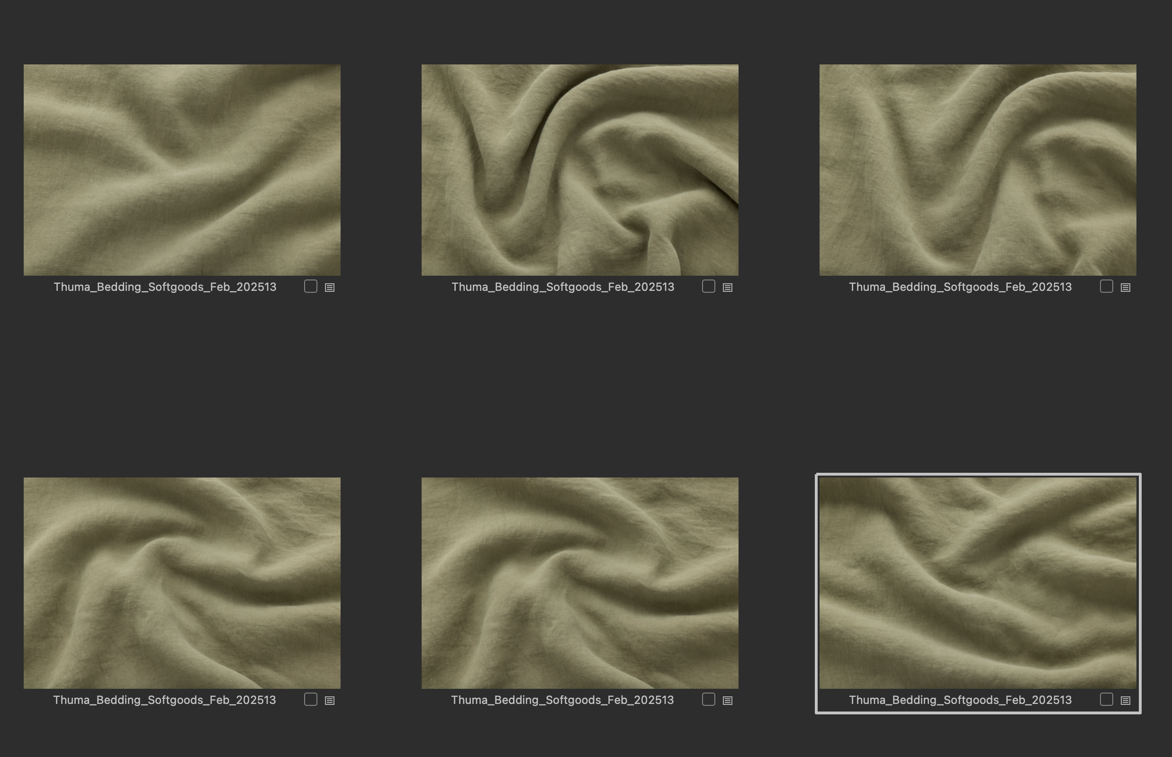The height and width of the screenshot is (757, 1172).
Task: Open the metadata icon under the bottom-left thumbnail
Action: coord(330,701)
